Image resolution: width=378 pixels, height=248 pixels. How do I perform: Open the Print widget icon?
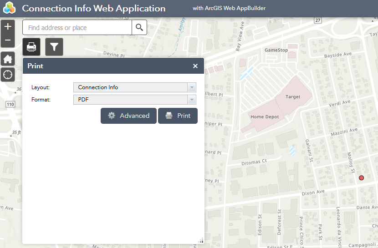[x=31, y=47]
